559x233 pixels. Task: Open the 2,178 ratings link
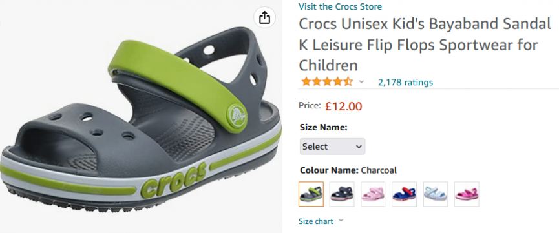click(x=405, y=83)
